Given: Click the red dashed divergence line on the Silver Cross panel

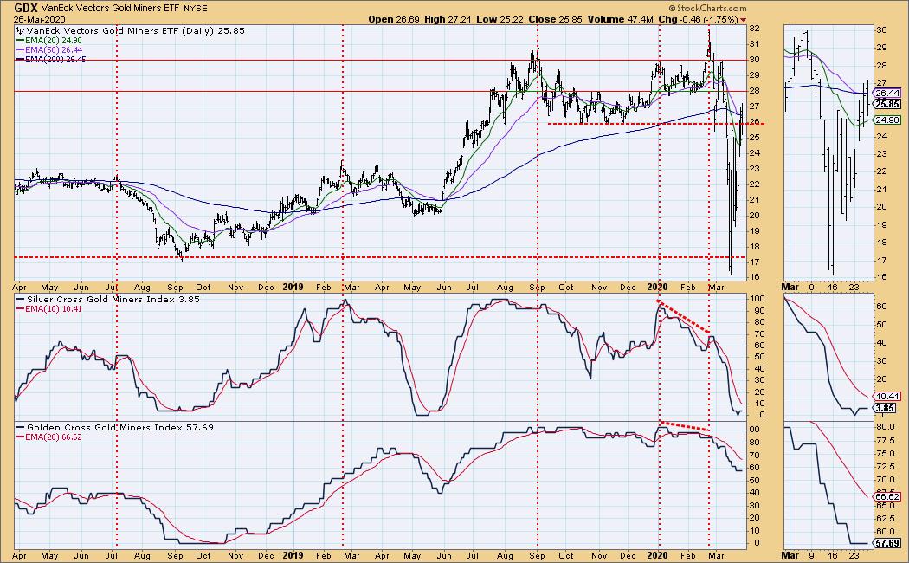Looking at the screenshot, I should [x=683, y=316].
